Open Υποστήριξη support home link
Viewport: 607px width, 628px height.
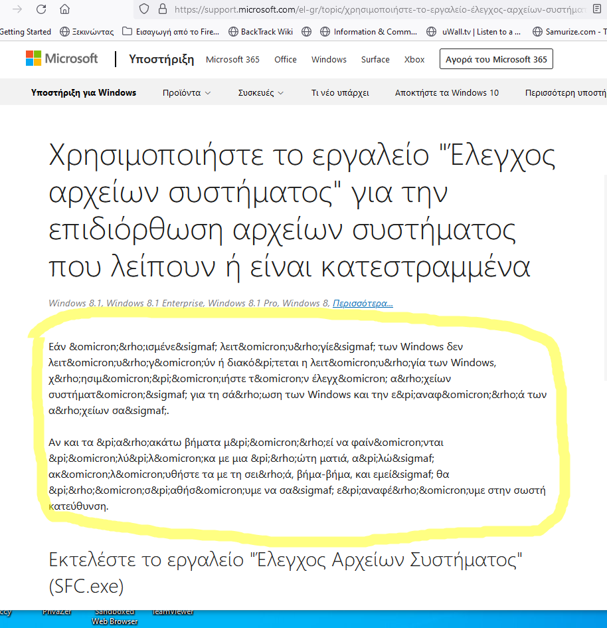pos(161,59)
